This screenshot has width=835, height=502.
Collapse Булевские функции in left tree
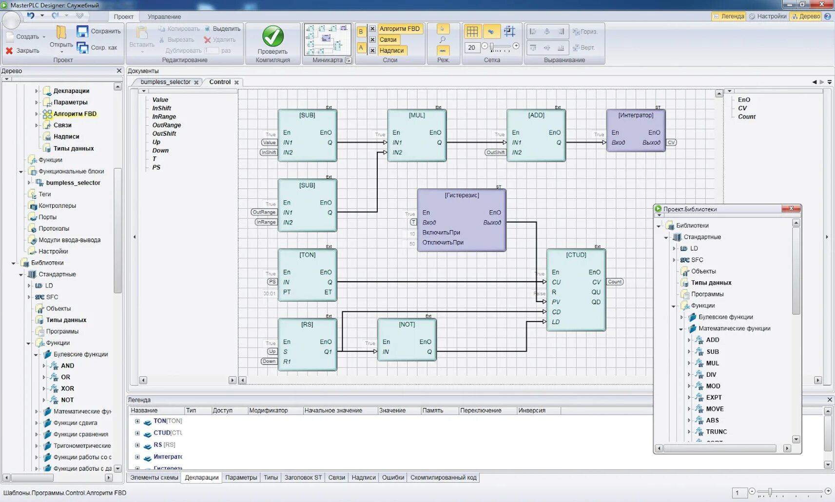[x=36, y=355]
